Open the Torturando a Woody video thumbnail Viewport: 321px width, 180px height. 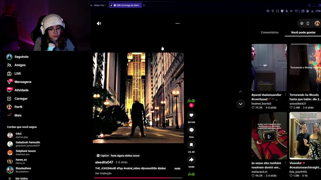[305, 68]
